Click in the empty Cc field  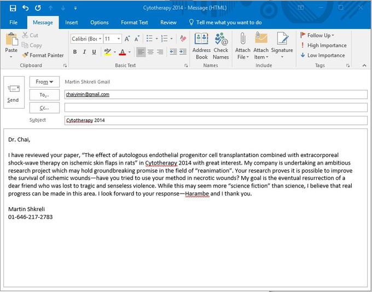(x=216, y=108)
